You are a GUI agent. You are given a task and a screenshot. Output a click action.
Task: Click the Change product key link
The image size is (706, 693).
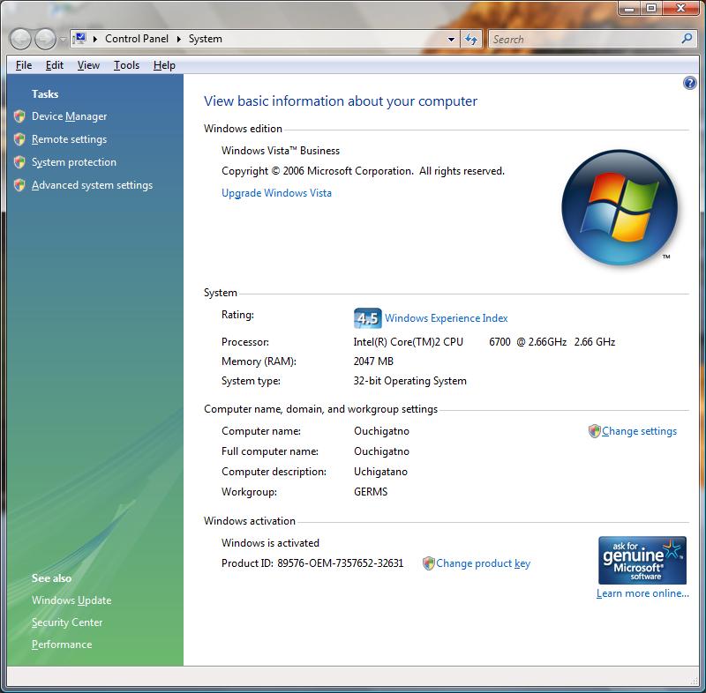483,563
